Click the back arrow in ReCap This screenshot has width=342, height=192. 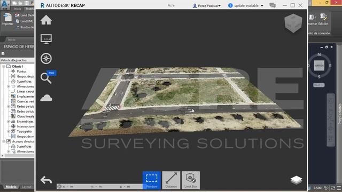46,180
